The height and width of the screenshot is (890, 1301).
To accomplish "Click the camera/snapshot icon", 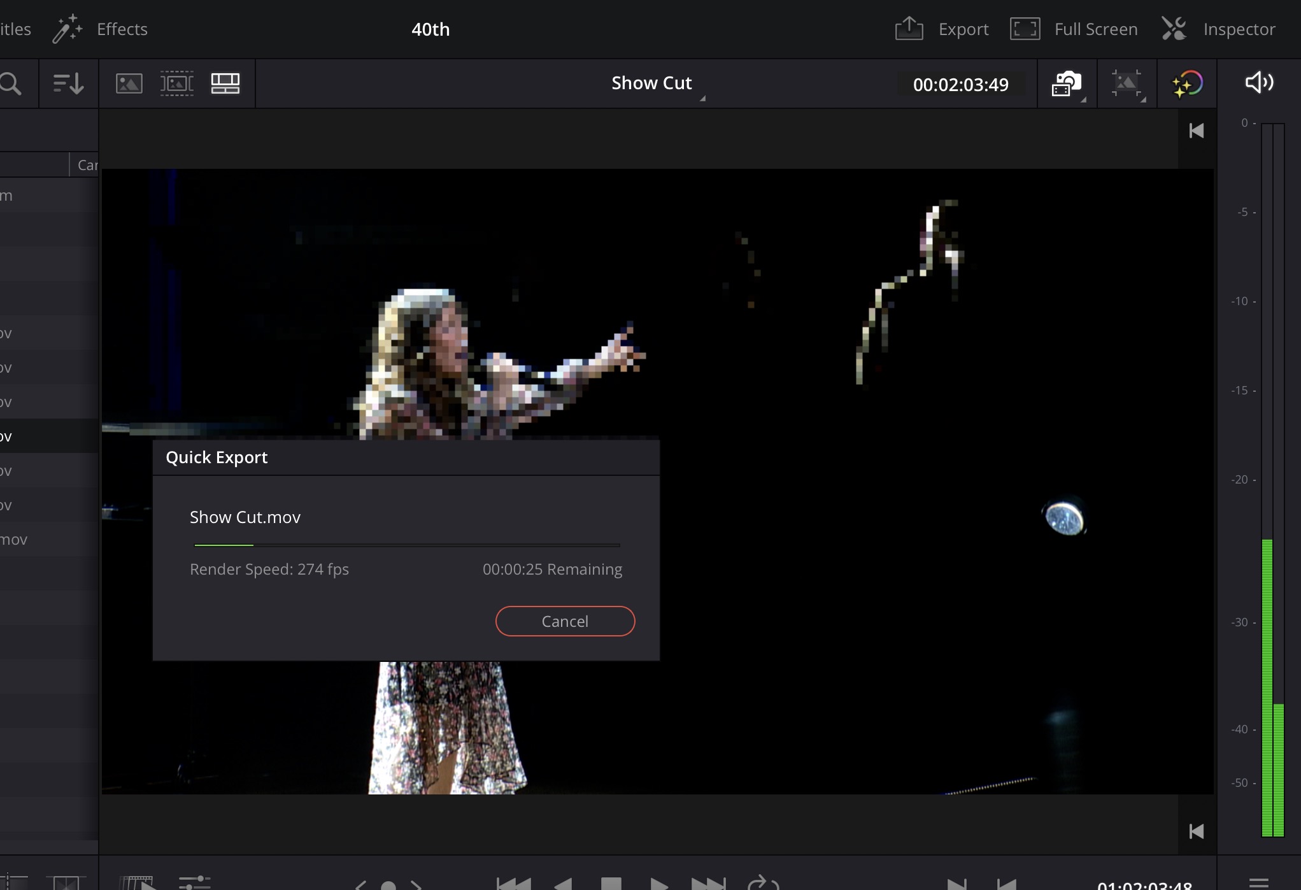I will [1066, 83].
